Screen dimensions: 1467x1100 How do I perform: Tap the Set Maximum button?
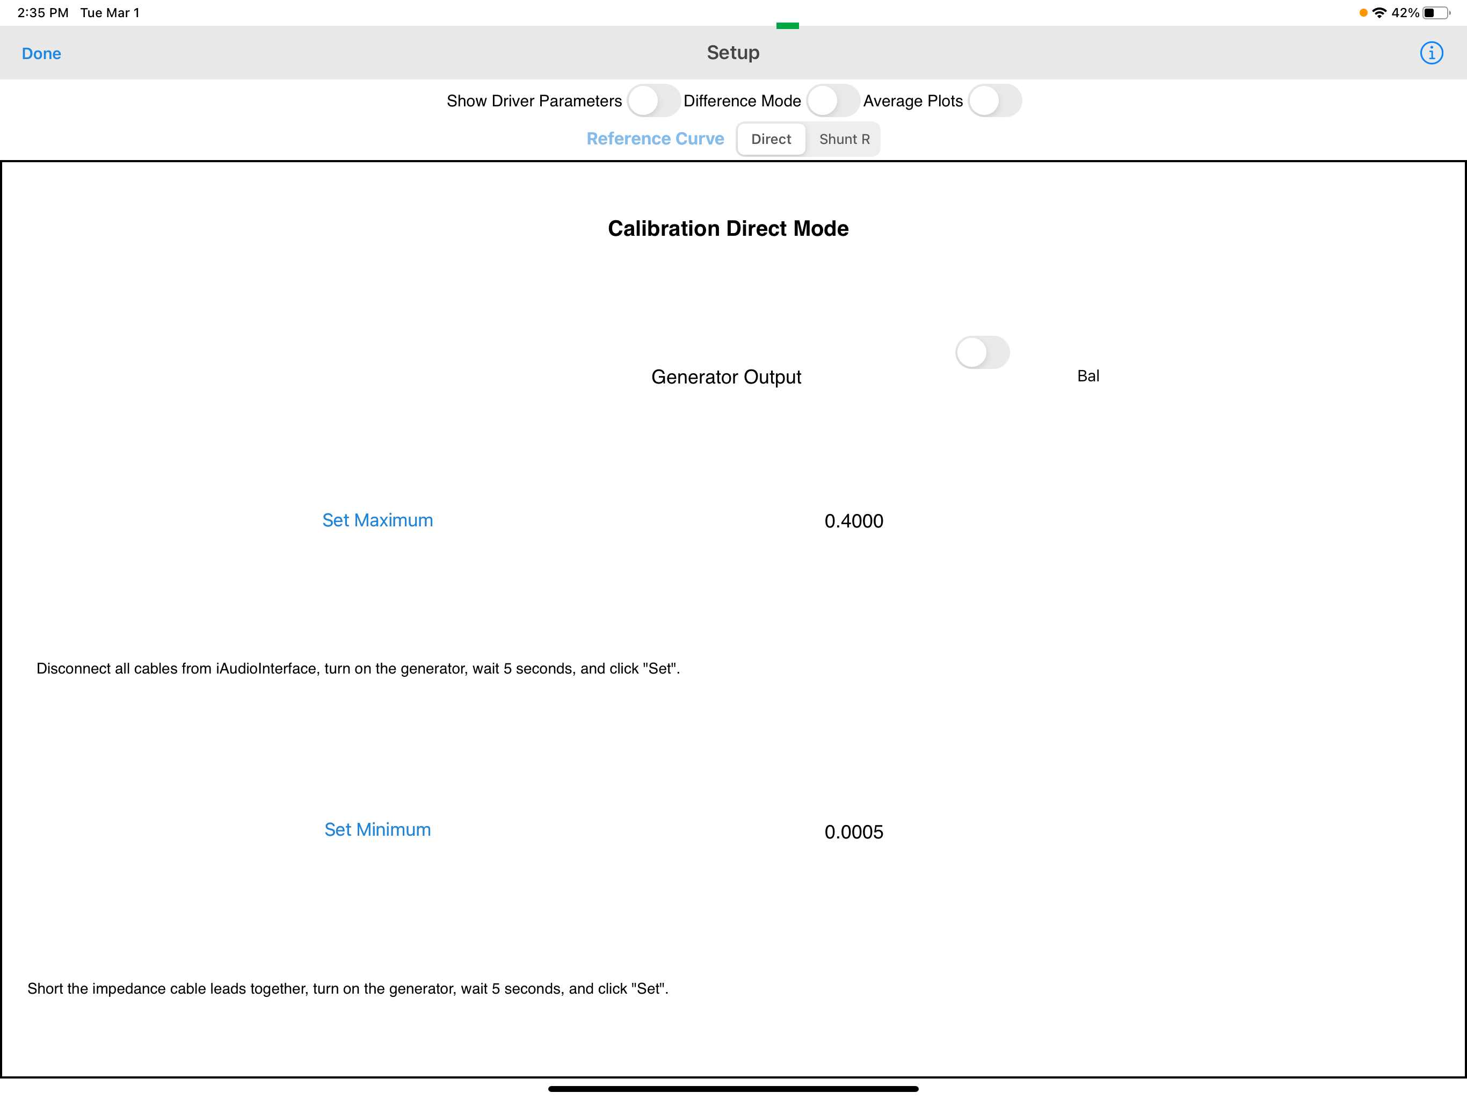pyautogui.click(x=377, y=520)
